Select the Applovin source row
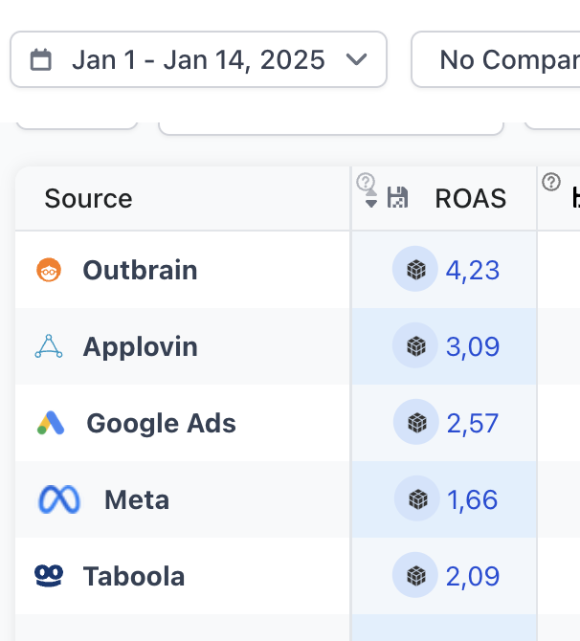The height and width of the screenshot is (641, 580). pyautogui.click(x=183, y=346)
